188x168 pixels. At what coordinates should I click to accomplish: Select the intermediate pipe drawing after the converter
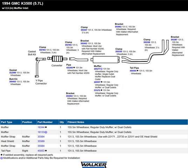point(79,59)
